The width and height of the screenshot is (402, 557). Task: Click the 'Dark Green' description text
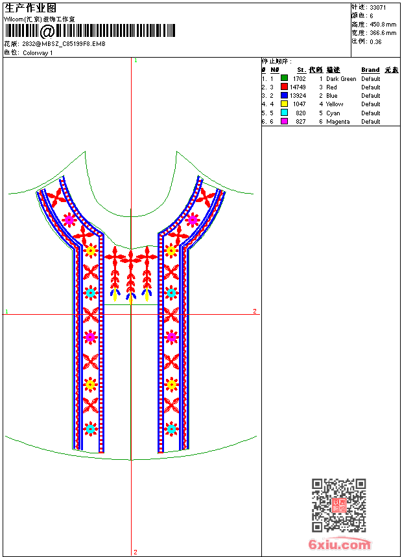point(341,79)
